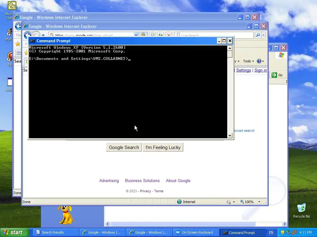Click the Google Search button
Image resolution: width=317 pixels, height=237 pixels.
click(124, 147)
